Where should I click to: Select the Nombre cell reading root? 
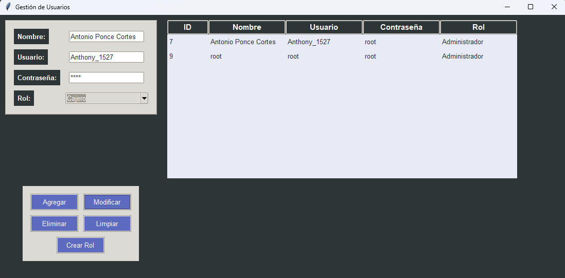[247, 57]
